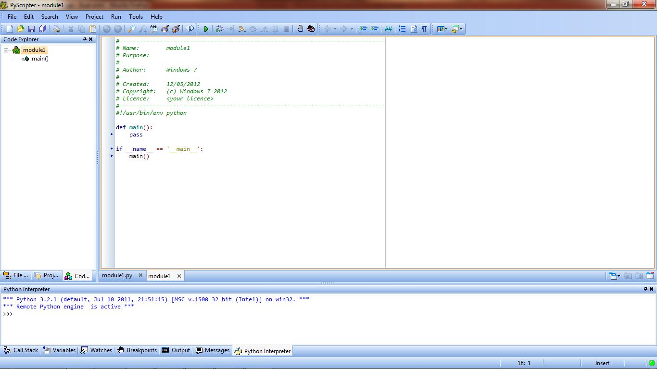The image size is (657, 369).
Task: Switch to the module1.py editor tab
Action: pos(117,276)
